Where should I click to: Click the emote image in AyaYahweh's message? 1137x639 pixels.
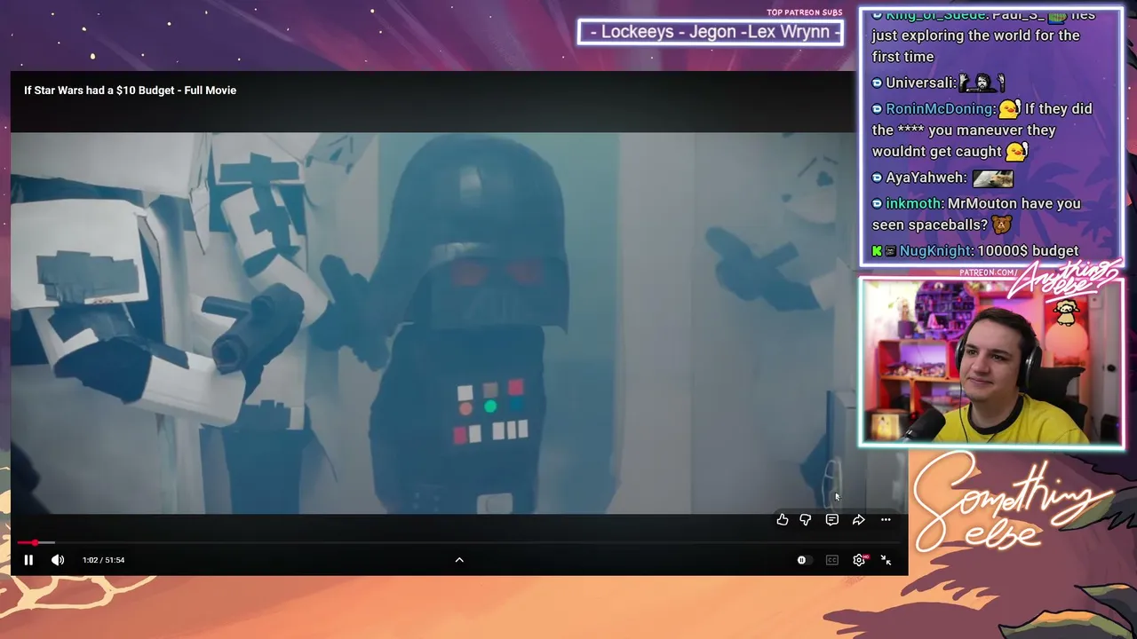(993, 178)
